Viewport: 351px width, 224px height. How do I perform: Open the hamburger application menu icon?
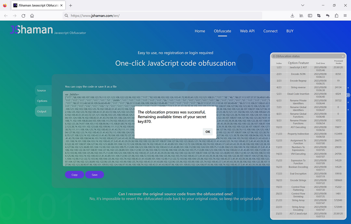345,15
